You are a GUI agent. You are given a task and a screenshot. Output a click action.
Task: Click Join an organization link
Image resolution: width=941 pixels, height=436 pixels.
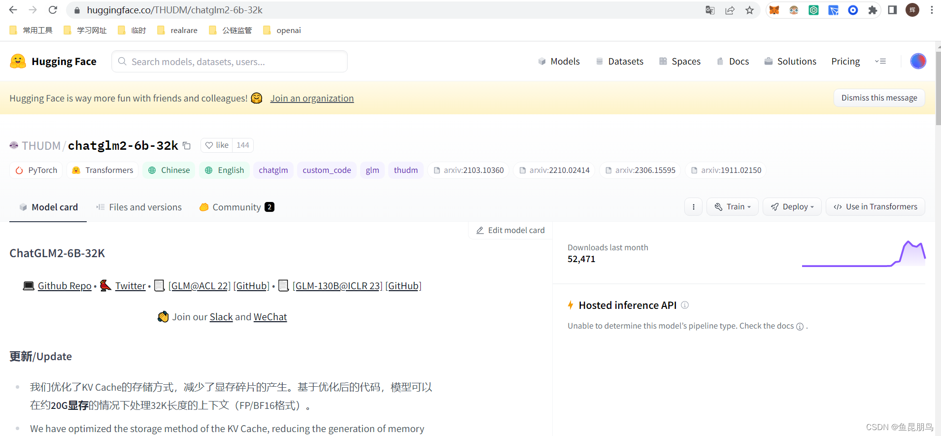click(x=312, y=98)
